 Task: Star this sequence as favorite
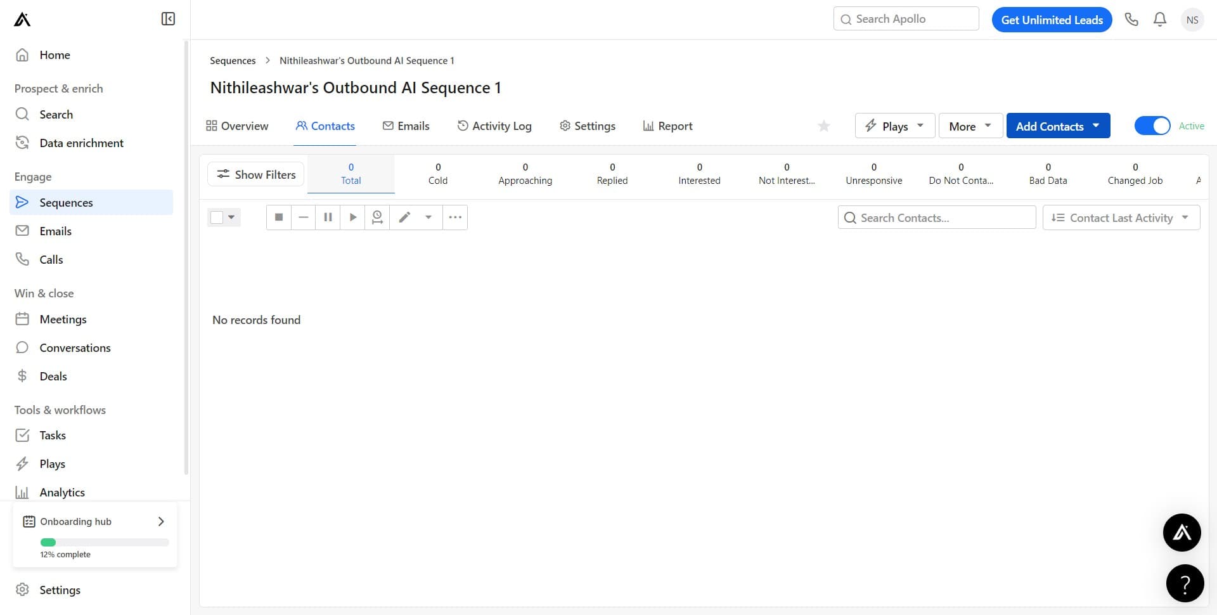pos(823,126)
